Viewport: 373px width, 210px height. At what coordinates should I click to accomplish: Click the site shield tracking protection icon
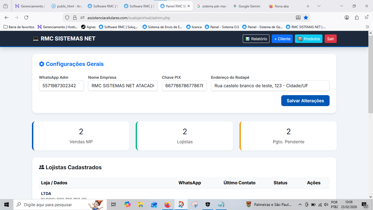coord(67,17)
